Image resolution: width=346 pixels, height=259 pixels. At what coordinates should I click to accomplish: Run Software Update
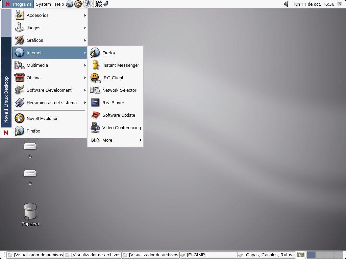[x=119, y=115]
